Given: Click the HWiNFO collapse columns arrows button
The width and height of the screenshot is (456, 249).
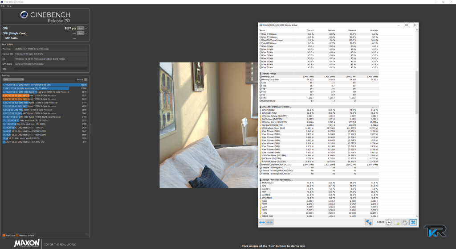Looking at the screenshot, I should (x=270, y=223).
